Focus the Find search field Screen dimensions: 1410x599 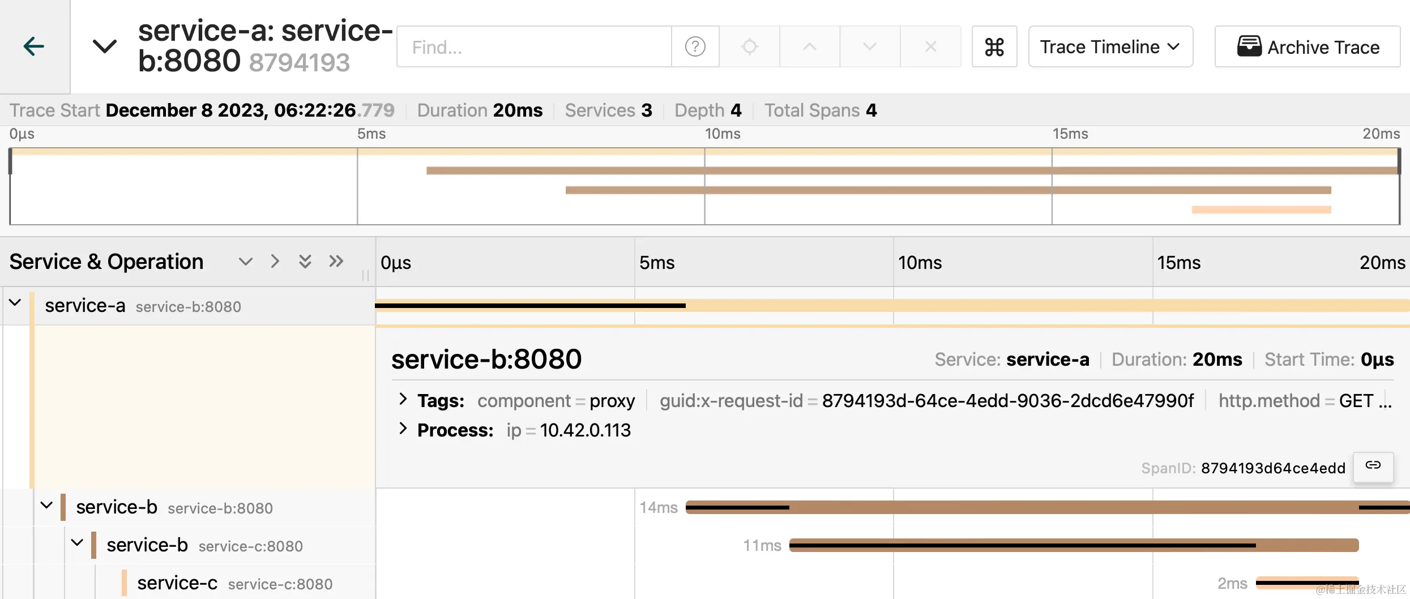[534, 46]
